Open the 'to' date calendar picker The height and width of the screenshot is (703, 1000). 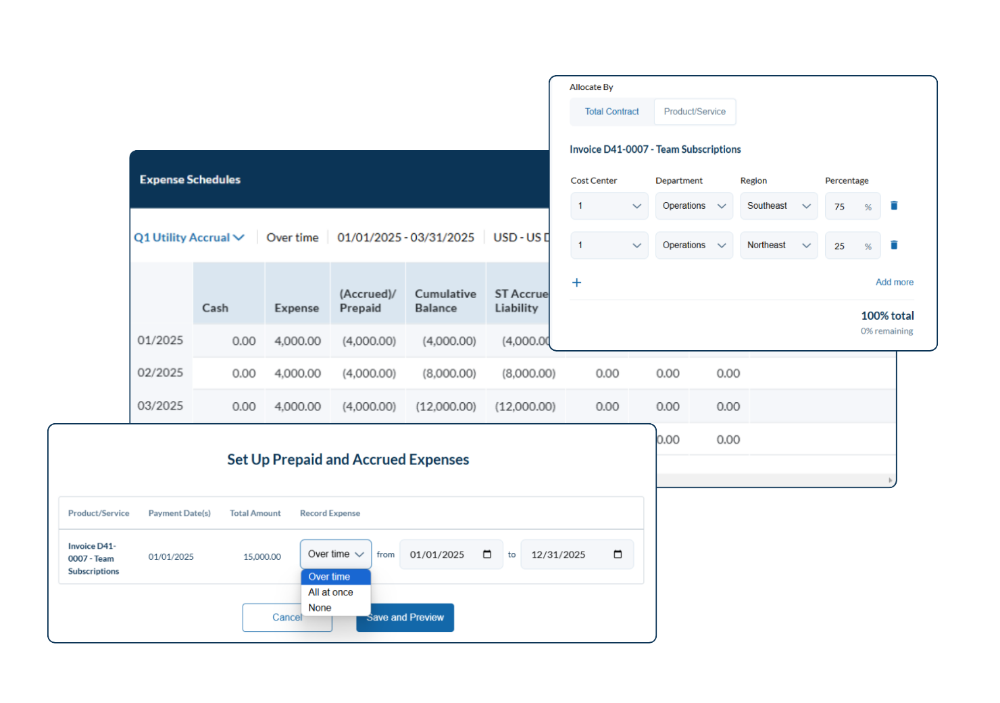pyautogui.click(x=618, y=554)
